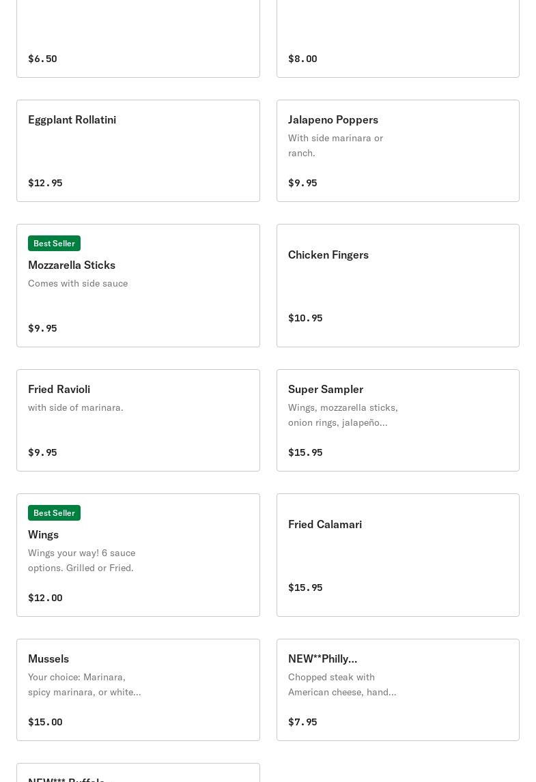Click the Best Seller badge above Wings
Image resolution: width=536 pixels, height=782 pixels.
[x=54, y=513]
